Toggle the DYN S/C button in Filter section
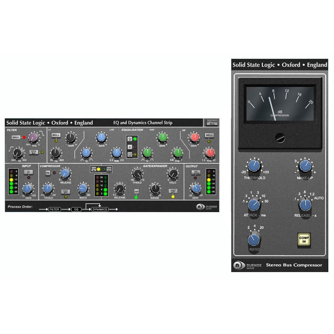Screen dimensions: 334x334 point(34,152)
